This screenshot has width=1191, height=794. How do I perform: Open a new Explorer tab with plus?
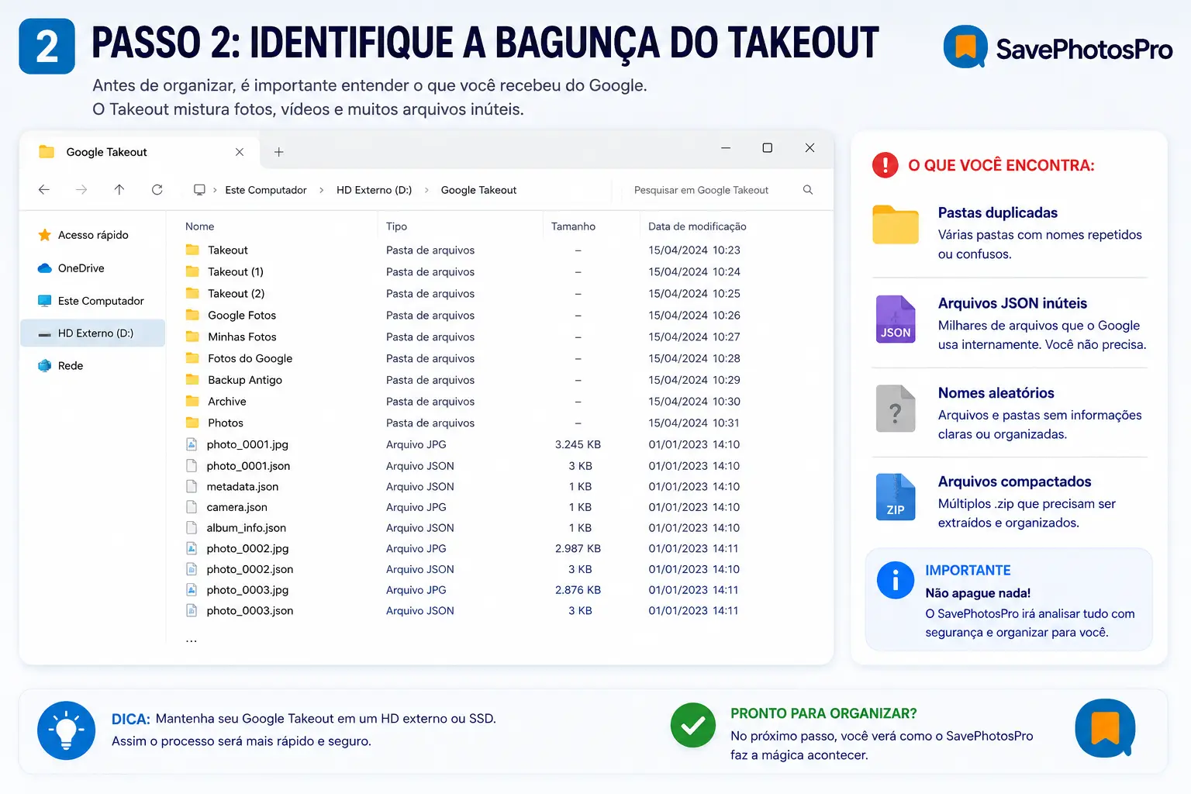[x=279, y=152]
